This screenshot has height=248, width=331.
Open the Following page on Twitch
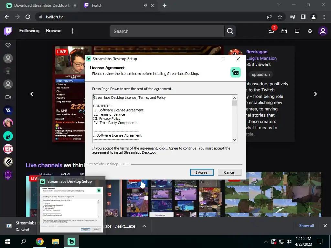[x=29, y=31]
